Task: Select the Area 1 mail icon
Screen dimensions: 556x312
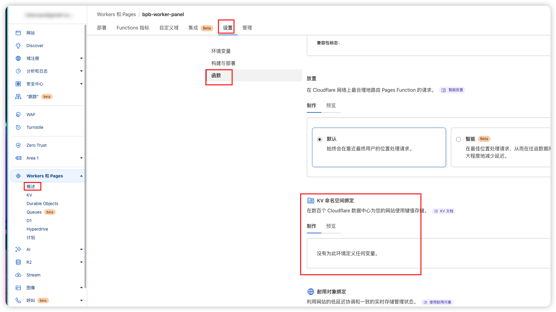Action: click(x=18, y=158)
